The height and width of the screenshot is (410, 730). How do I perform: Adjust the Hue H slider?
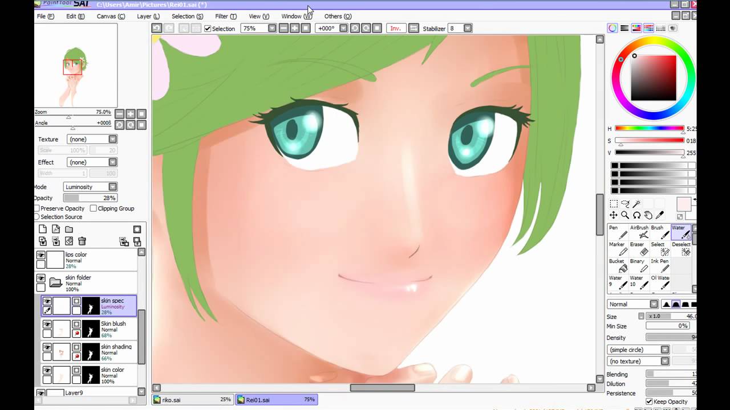point(650,129)
